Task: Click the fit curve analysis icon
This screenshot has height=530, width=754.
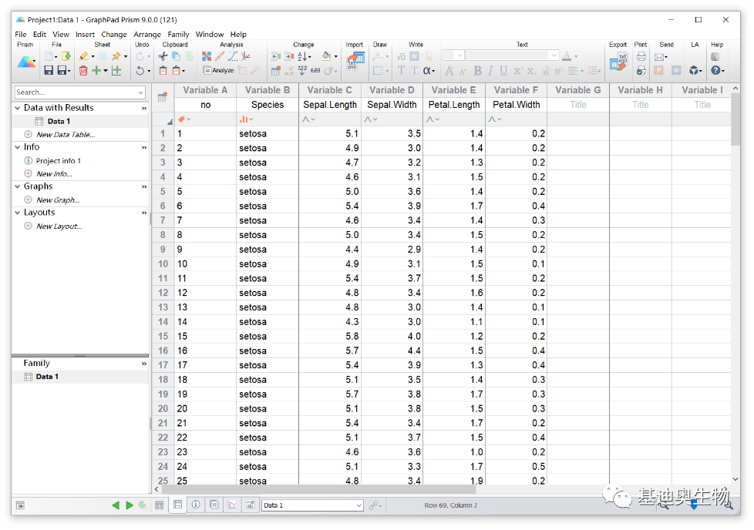Action: coord(232,56)
